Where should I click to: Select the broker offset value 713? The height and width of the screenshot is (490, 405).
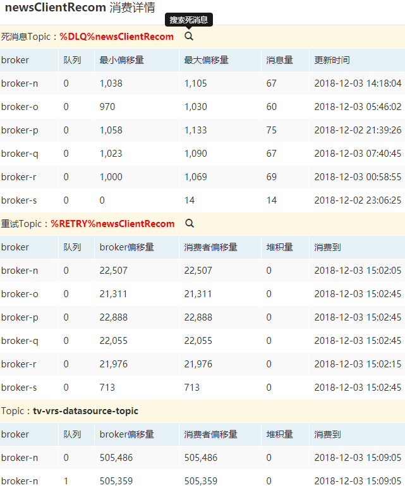[107, 388]
